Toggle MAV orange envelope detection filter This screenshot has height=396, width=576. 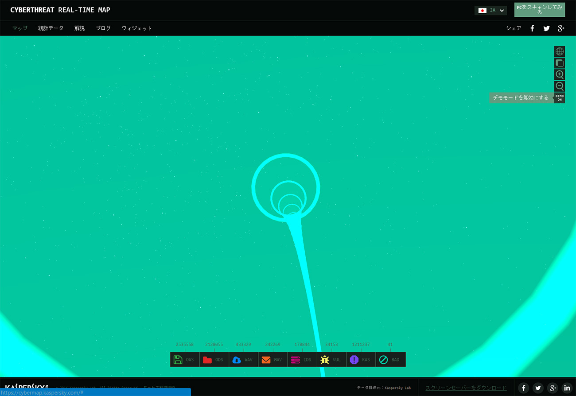tap(273, 360)
